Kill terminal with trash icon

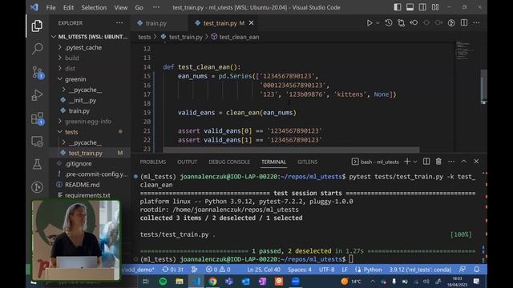click(x=438, y=162)
